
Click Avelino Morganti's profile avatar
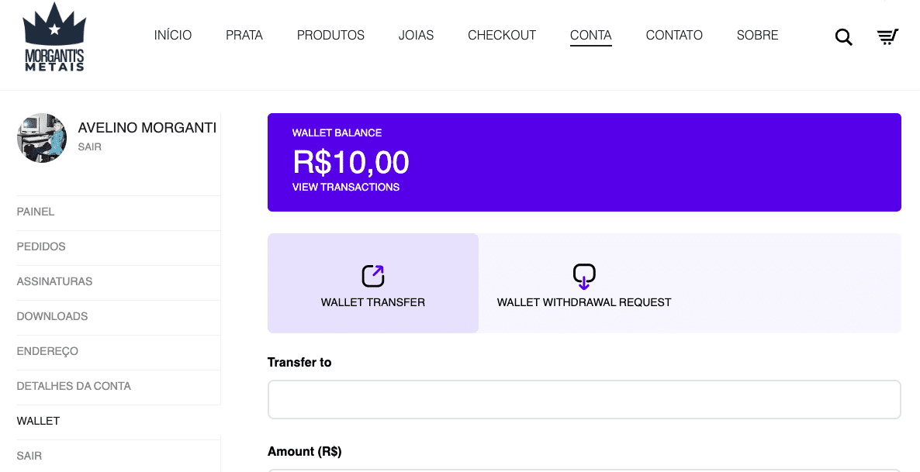click(42, 138)
